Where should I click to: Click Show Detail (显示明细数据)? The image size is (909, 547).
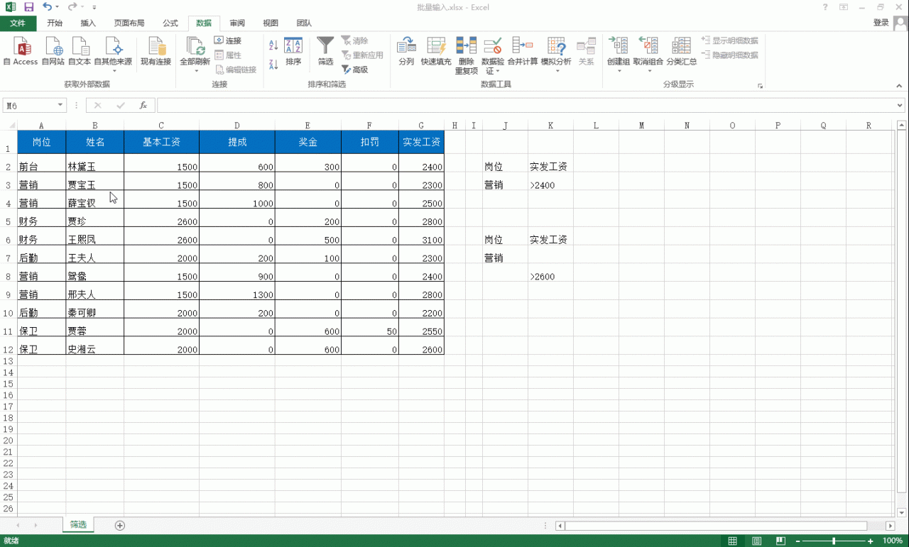(x=729, y=40)
